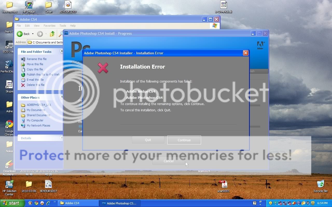Click the Forward arrow in Explorer toolbar
Image resolution: width=332 pixels, height=207 pixels.
pyautogui.click(x=40, y=34)
